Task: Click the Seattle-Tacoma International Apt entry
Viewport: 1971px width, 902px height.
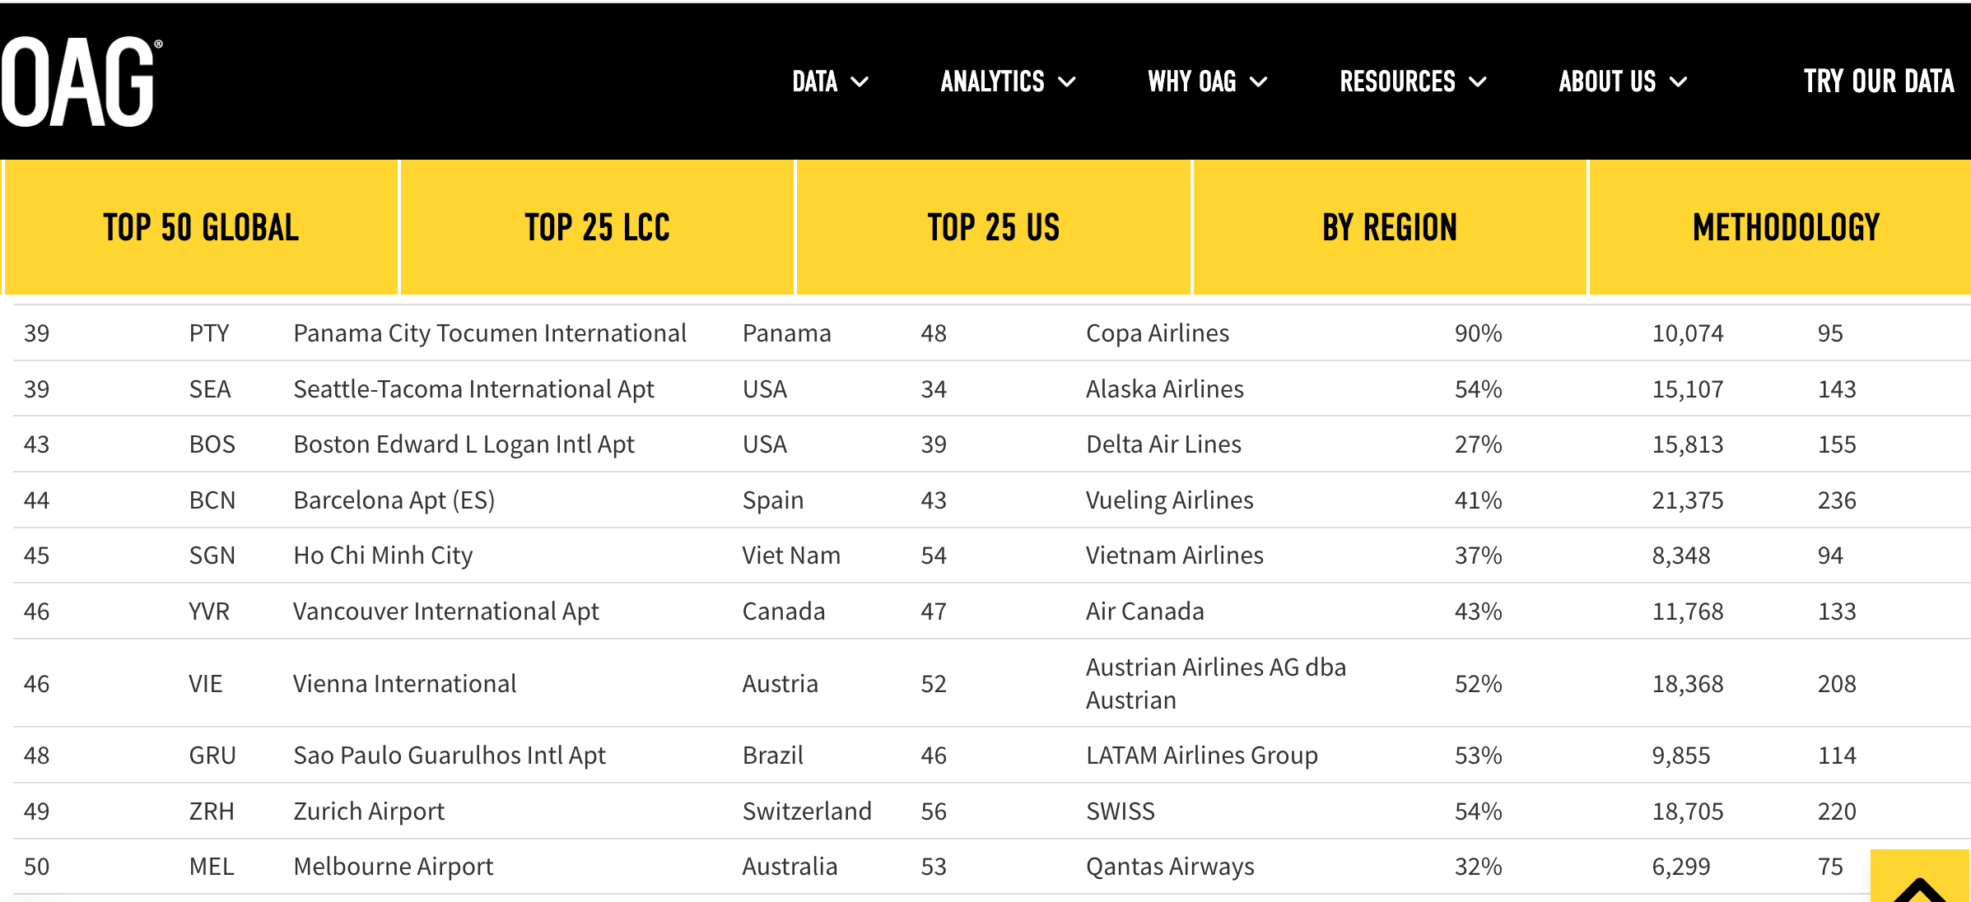Action: point(473,389)
